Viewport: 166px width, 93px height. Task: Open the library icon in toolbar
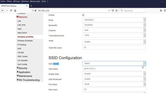[161, 11]
